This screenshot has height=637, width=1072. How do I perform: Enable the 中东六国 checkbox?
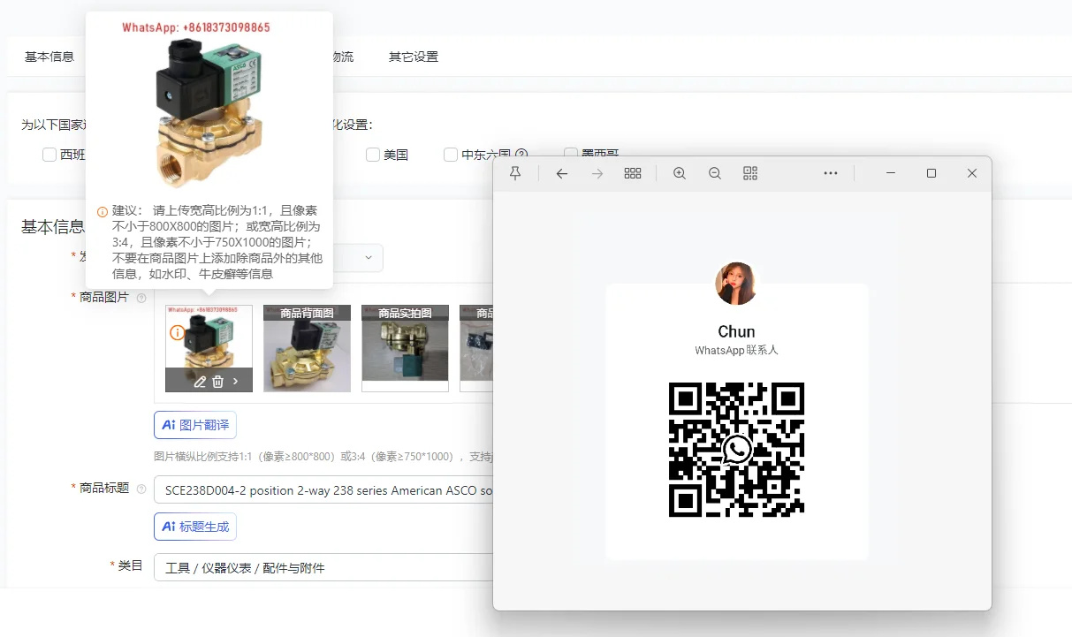click(451, 155)
